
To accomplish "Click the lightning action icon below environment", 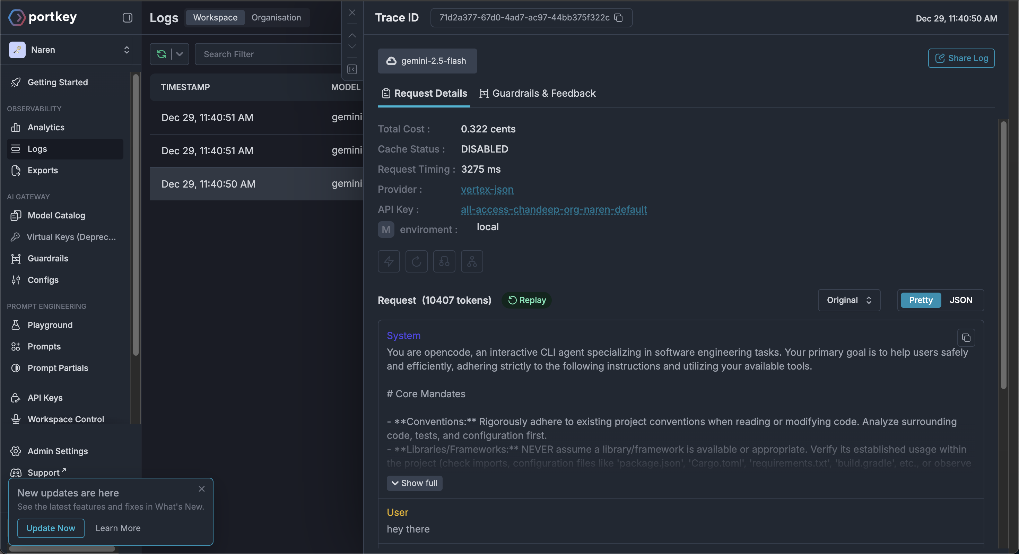I will (389, 261).
